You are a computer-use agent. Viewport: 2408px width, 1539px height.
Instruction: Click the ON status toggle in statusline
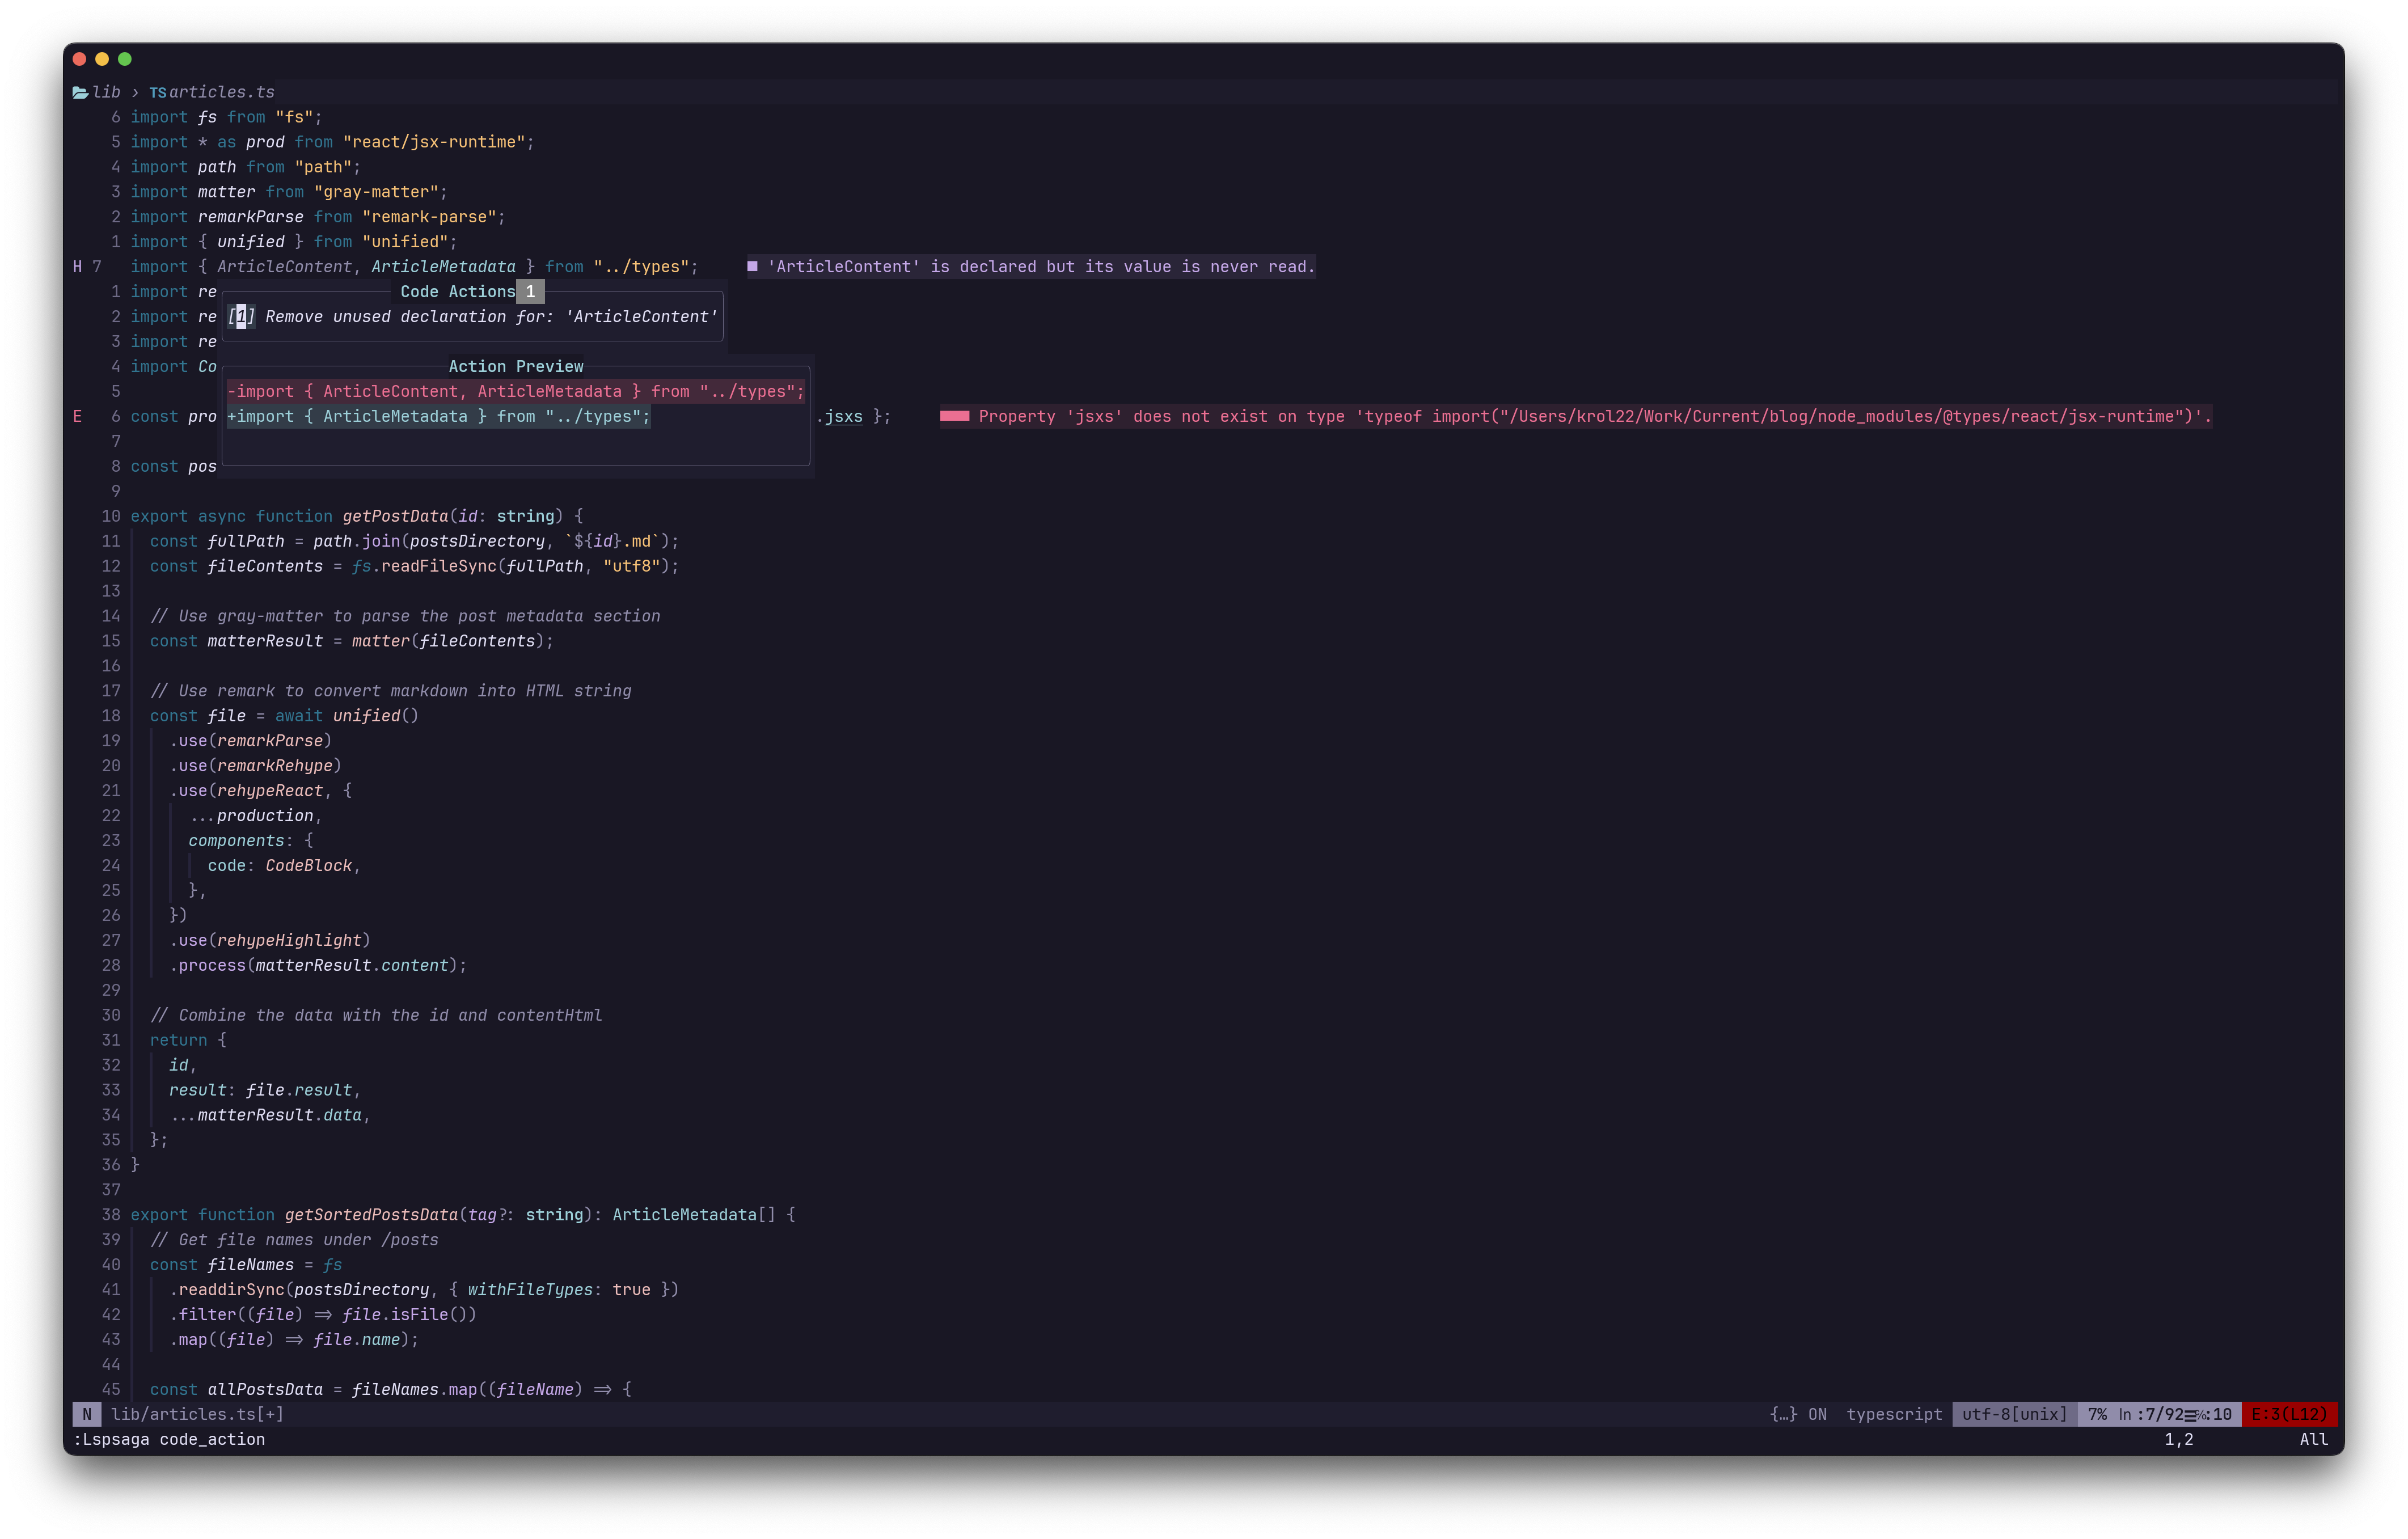1817,1414
